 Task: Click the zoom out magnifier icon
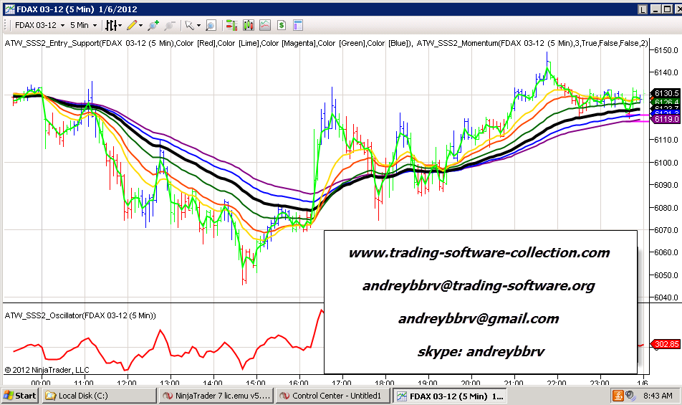169,25
